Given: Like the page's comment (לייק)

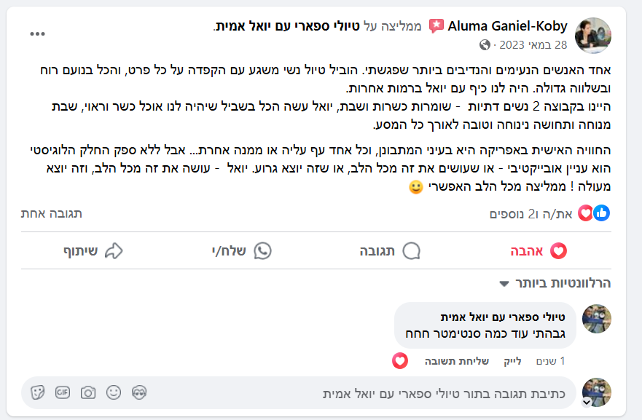Looking at the screenshot, I should (512, 361).
